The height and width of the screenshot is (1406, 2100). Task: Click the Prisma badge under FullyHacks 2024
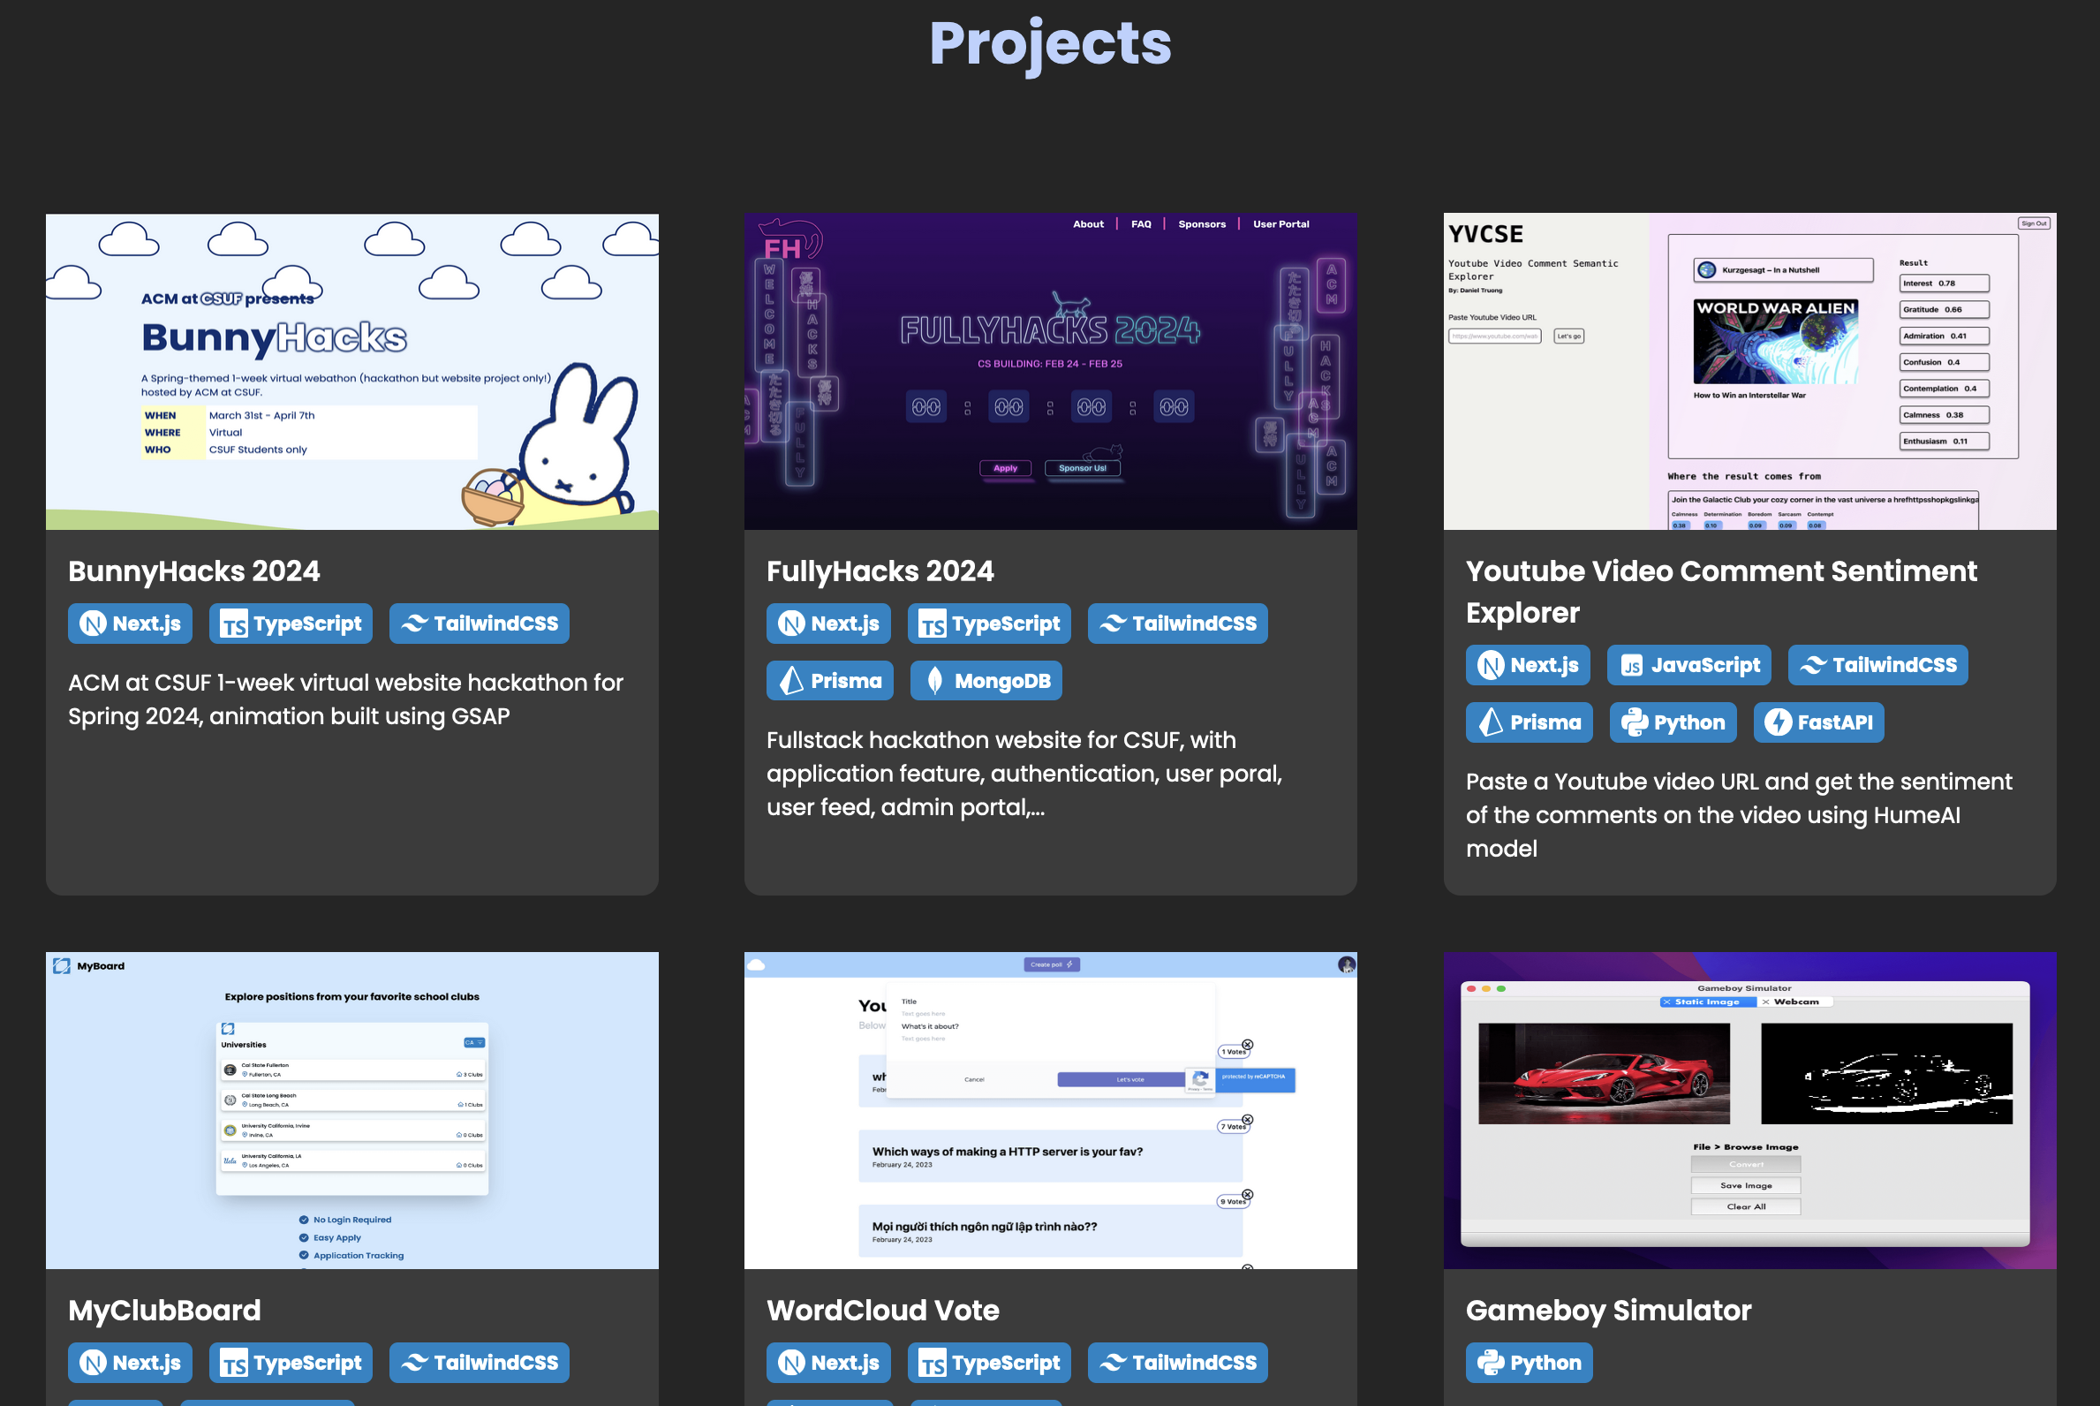tap(829, 681)
